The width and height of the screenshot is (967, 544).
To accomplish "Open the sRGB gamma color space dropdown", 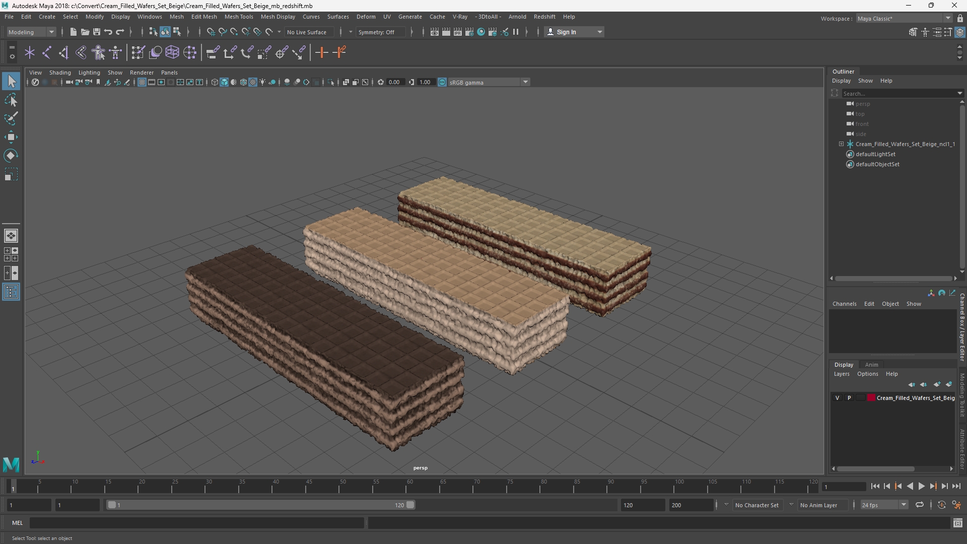I will click(x=488, y=82).
